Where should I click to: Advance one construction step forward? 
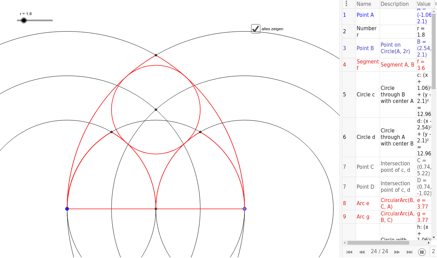coord(397,252)
